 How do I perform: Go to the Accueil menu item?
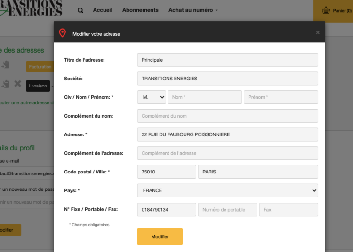(x=103, y=10)
